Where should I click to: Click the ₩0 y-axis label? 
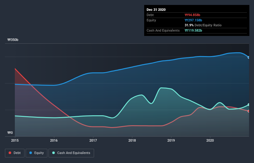pos(10,133)
